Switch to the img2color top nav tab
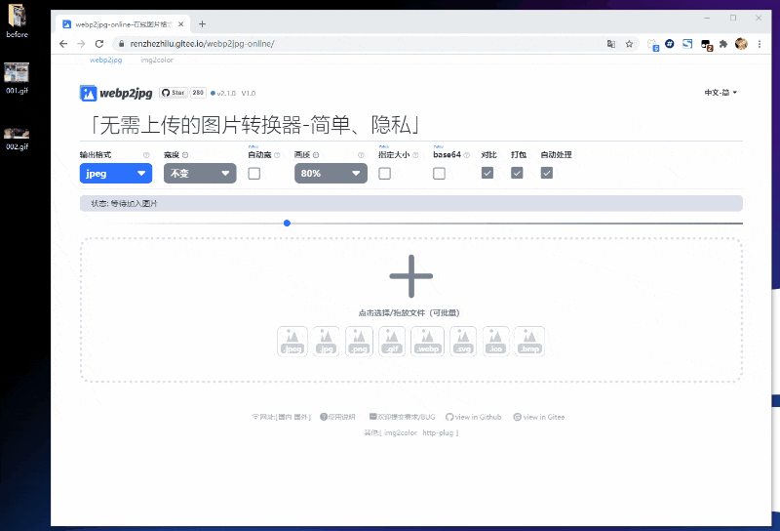 tap(157, 60)
